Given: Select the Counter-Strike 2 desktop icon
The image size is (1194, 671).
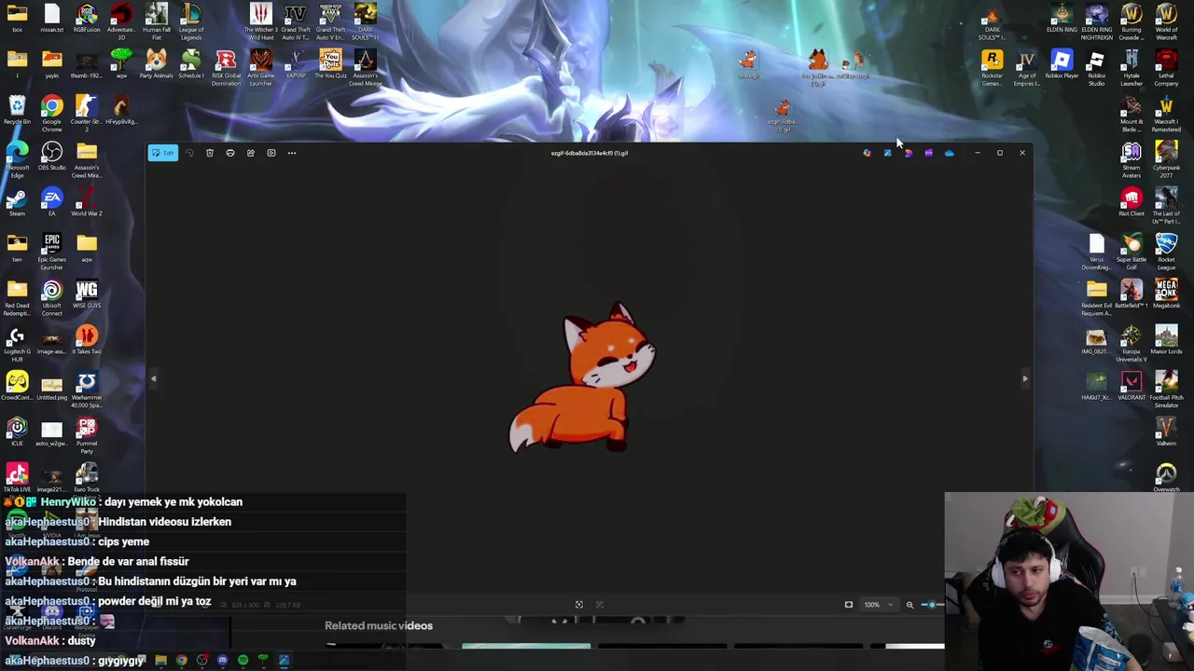Looking at the screenshot, I should (87, 110).
